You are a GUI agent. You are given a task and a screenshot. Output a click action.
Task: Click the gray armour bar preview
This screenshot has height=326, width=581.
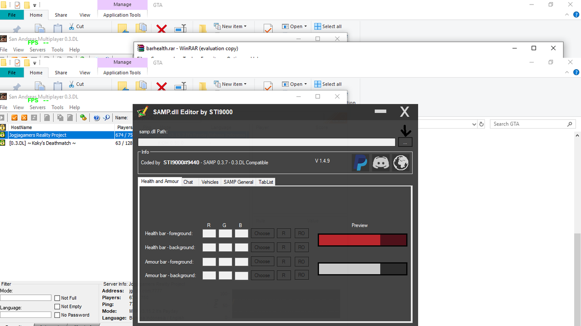362,269
